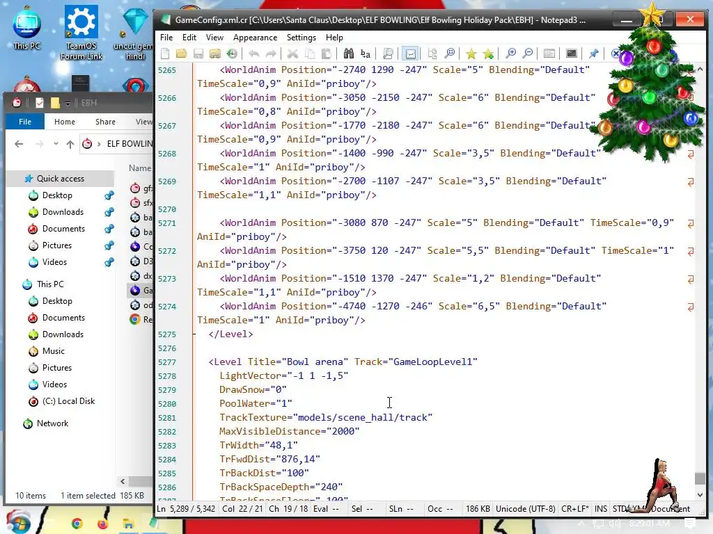
Task: Zoom out using the magnifier minus icon
Action: point(528,54)
